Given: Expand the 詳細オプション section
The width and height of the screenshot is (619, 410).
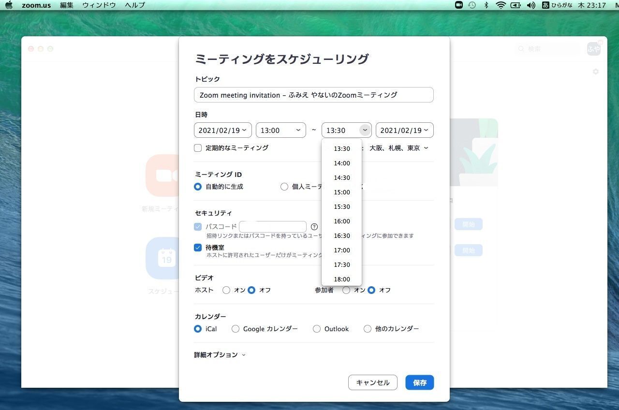Looking at the screenshot, I should (220, 355).
